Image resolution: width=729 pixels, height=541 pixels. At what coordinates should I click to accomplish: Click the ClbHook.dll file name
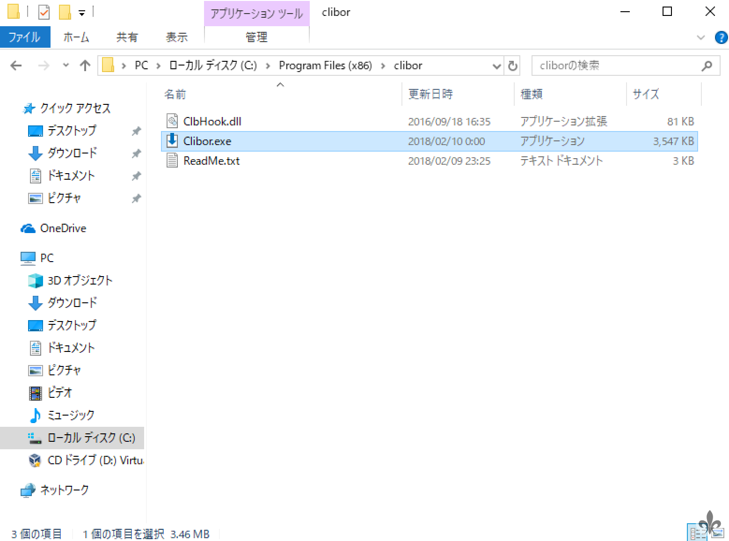coord(212,122)
